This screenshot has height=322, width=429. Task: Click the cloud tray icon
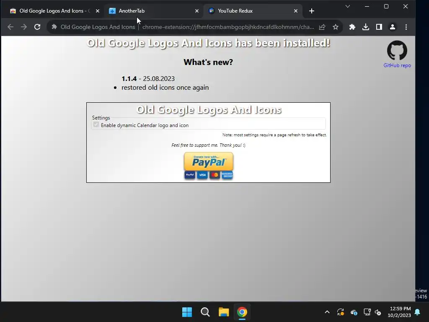pos(354,312)
